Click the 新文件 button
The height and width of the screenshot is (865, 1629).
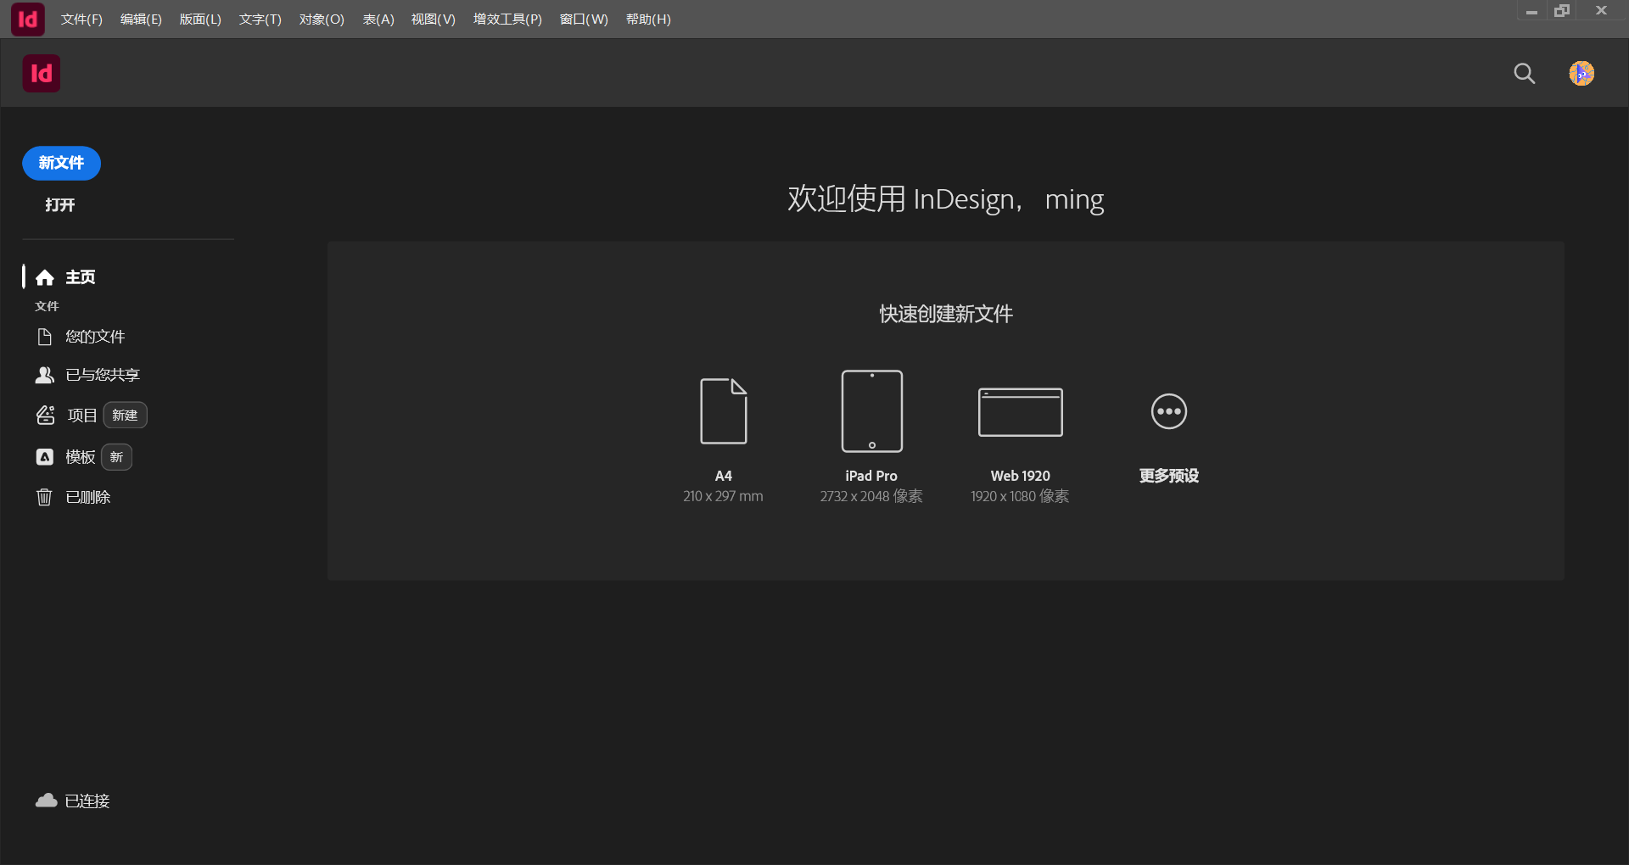(x=60, y=163)
